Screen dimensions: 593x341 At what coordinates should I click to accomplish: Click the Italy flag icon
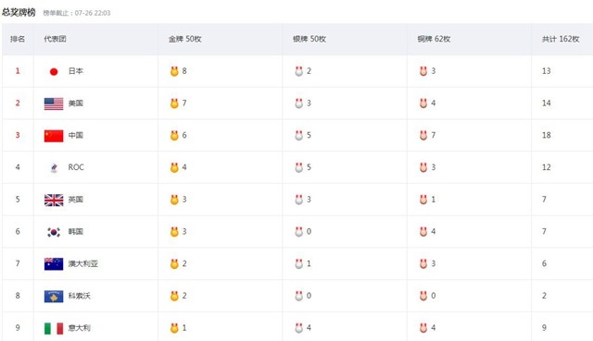[x=54, y=328]
